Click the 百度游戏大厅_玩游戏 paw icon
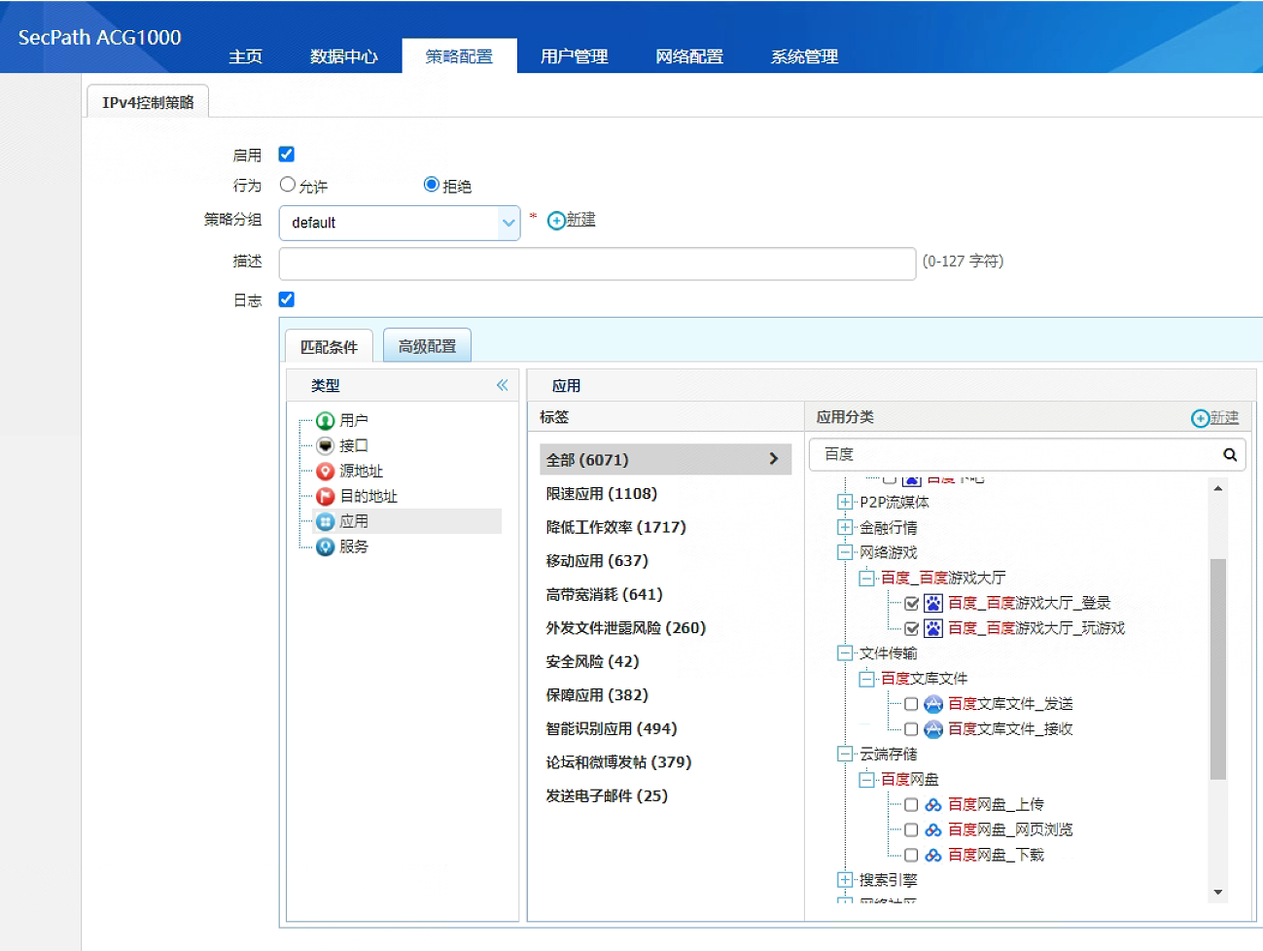Image resolution: width=1263 pixels, height=951 pixels. (933, 628)
